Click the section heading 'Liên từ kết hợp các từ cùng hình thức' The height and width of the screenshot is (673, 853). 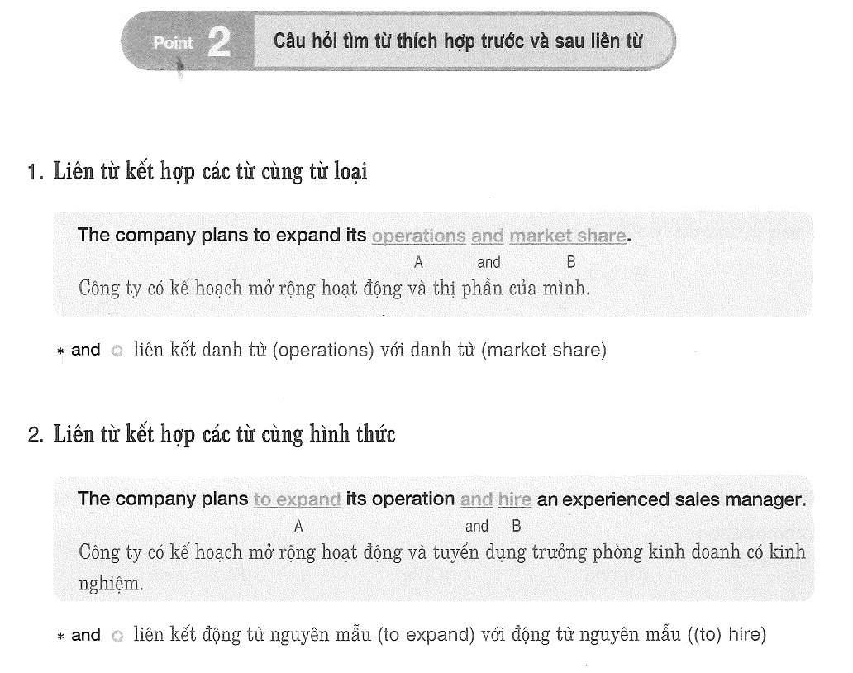[224, 434]
